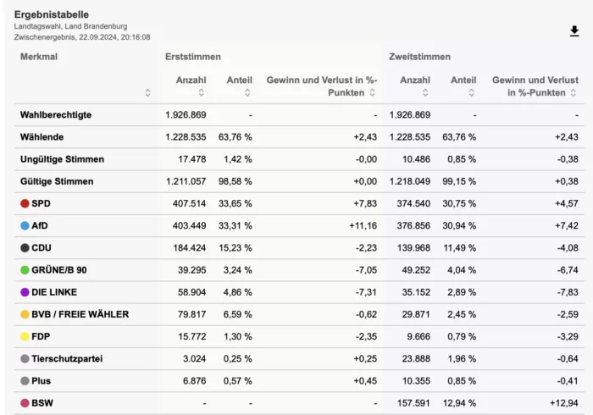Click BSW gain value +12,94

click(564, 403)
